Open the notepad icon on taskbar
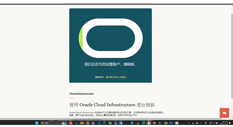 (x=177, y=123)
